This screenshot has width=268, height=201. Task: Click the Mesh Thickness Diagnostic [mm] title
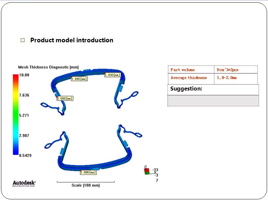click(48, 67)
